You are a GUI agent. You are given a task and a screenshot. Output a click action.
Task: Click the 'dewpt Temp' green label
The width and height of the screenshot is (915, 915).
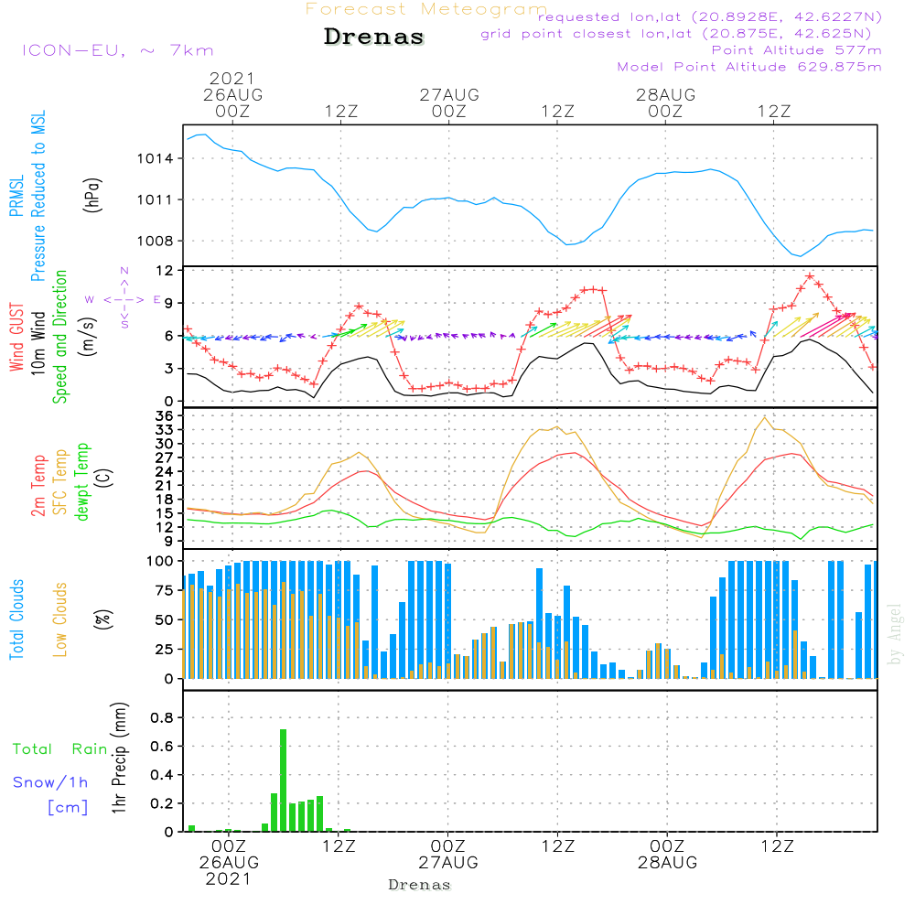(81, 481)
